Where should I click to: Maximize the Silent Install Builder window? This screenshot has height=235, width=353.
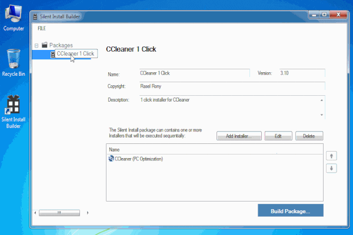point(324,15)
